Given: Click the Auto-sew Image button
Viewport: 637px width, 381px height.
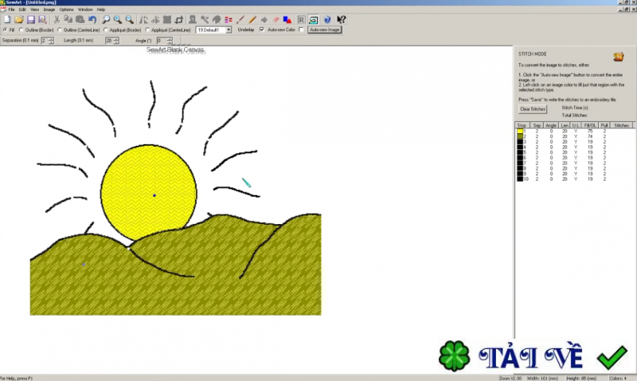Looking at the screenshot, I should 324,29.
